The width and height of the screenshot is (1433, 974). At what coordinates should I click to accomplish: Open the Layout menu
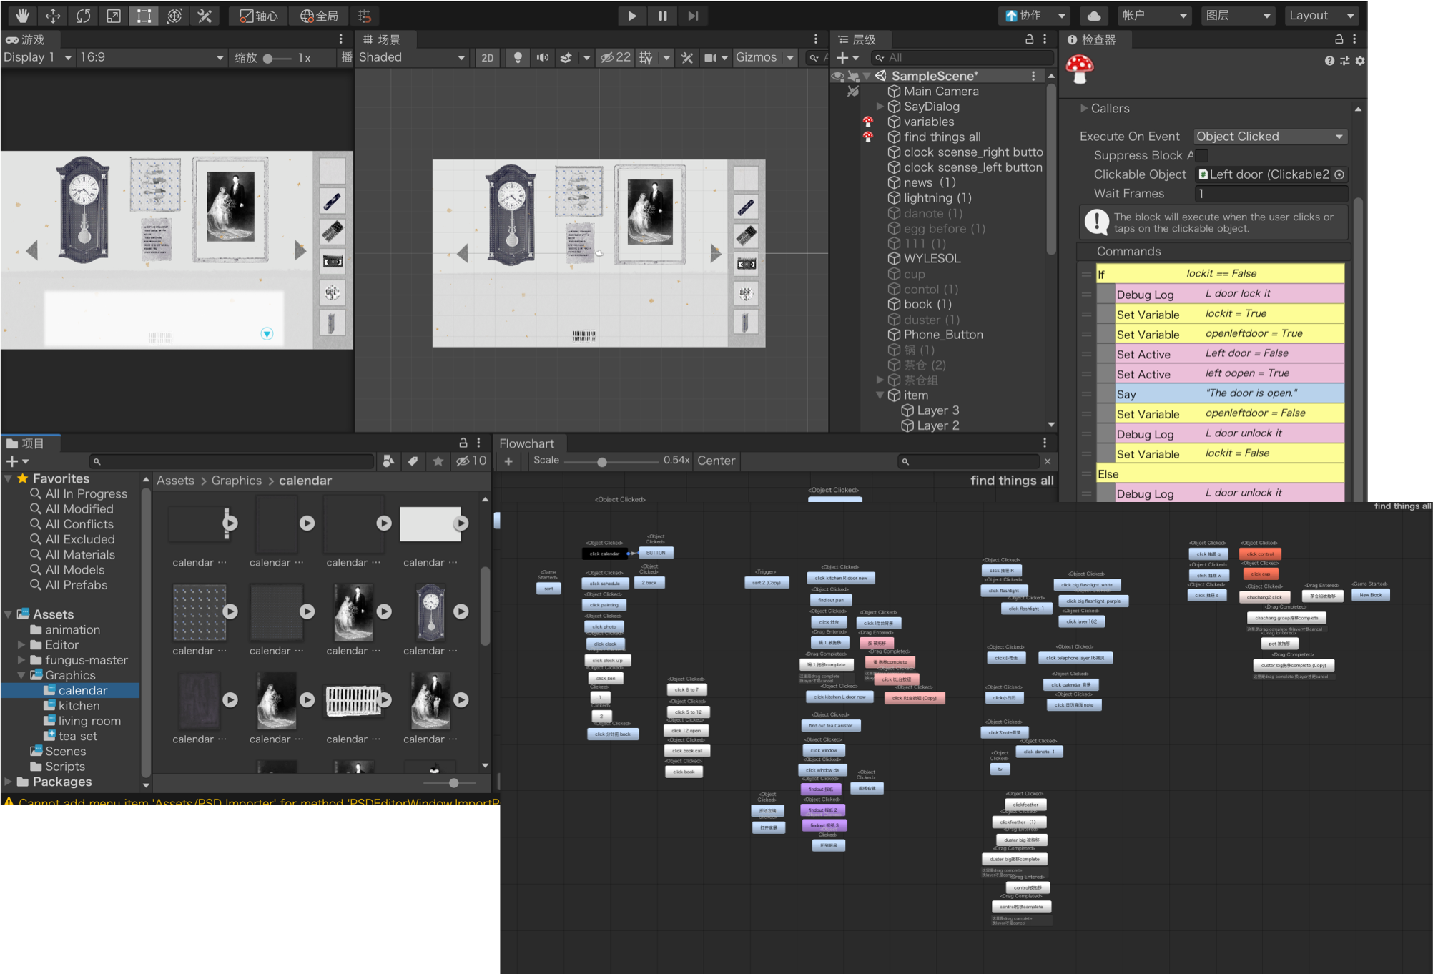1321,16
